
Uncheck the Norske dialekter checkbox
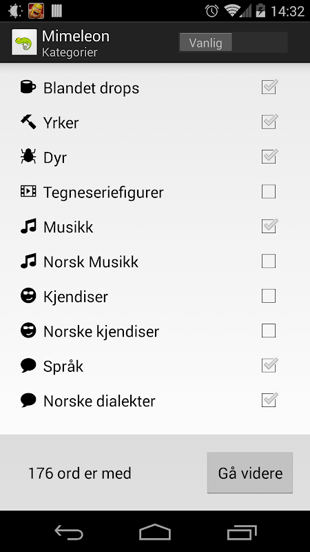269,400
